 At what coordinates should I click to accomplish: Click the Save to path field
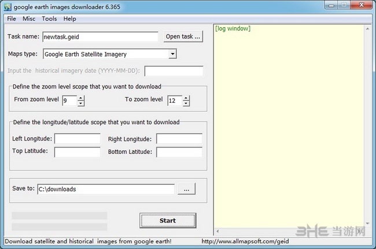[106, 189]
